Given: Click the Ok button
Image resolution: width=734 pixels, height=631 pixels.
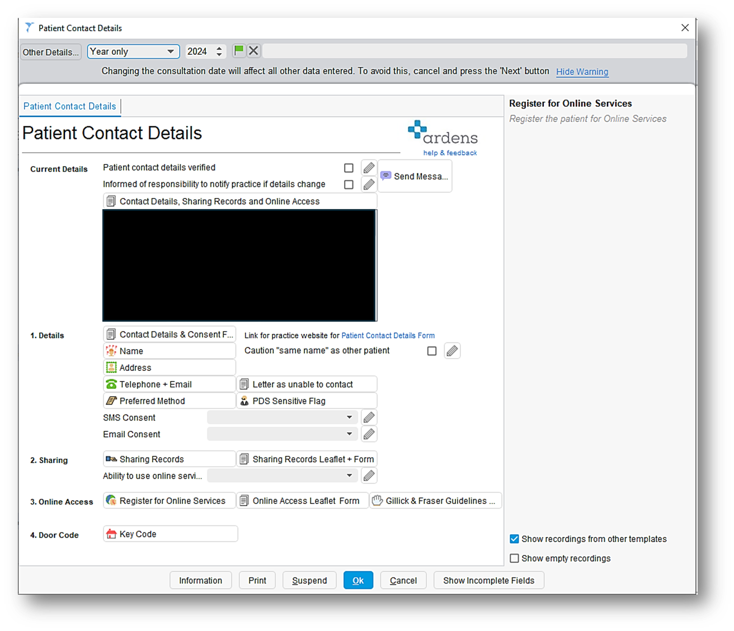Looking at the screenshot, I should point(358,580).
